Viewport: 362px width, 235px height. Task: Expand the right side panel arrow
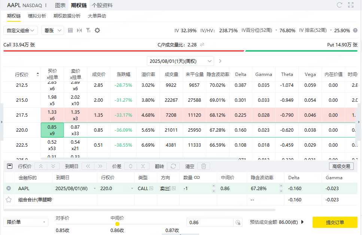(359, 122)
